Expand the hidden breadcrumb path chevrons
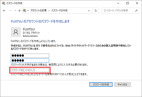This screenshot has width=142, height=97. [28, 11]
